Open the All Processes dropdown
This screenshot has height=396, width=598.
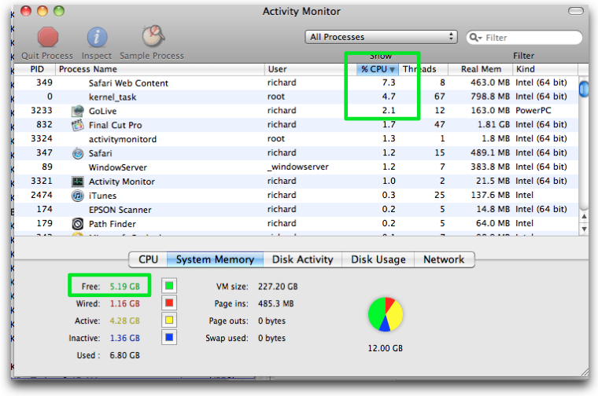[x=381, y=37]
